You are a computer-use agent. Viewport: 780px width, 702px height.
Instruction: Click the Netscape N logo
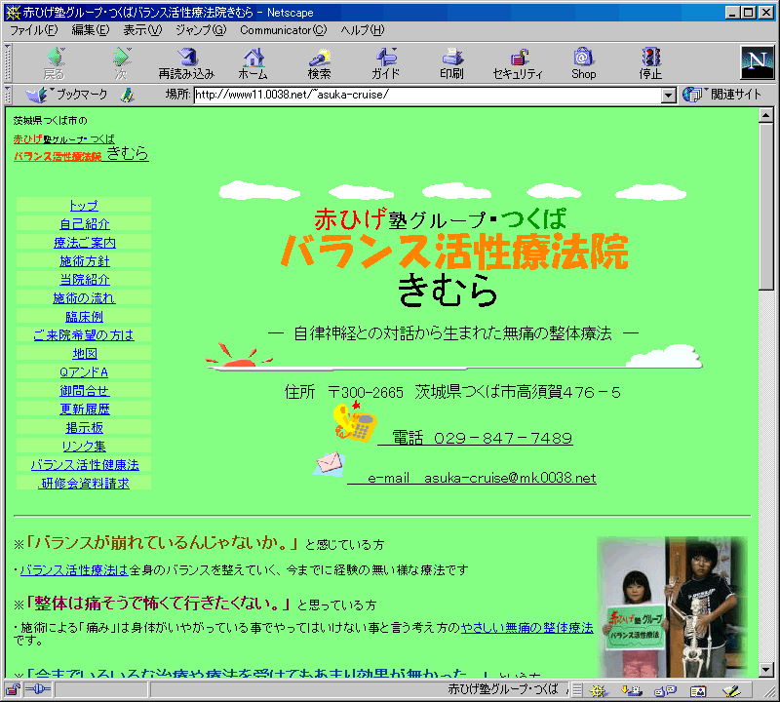tap(757, 62)
